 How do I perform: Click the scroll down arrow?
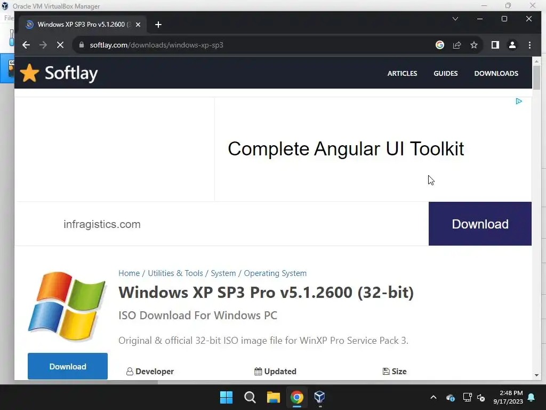click(x=536, y=375)
